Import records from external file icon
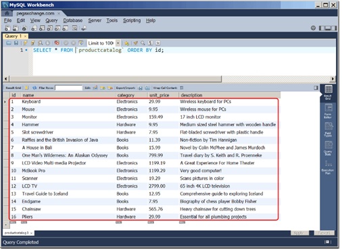The width and height of the screenshot is (342, 249). [147, 88]
